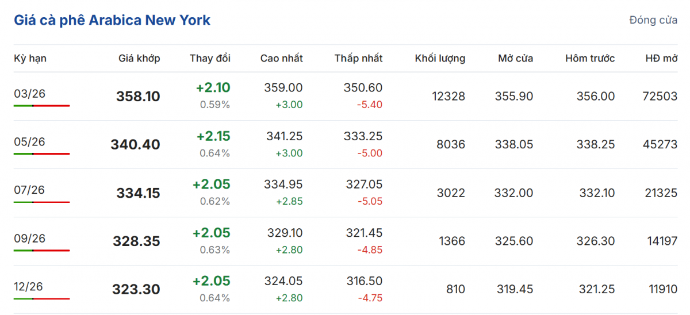Click the Đóng cửa market status label
Screen dimensions: 690x315
click(653, 20)
